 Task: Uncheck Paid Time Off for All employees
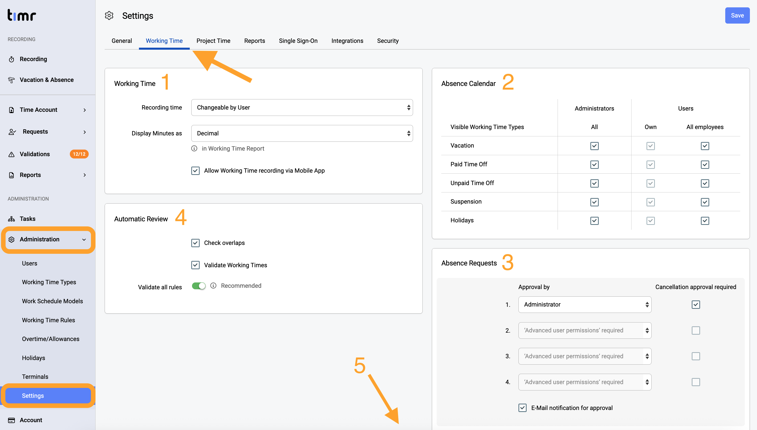[x=705, y=165]
